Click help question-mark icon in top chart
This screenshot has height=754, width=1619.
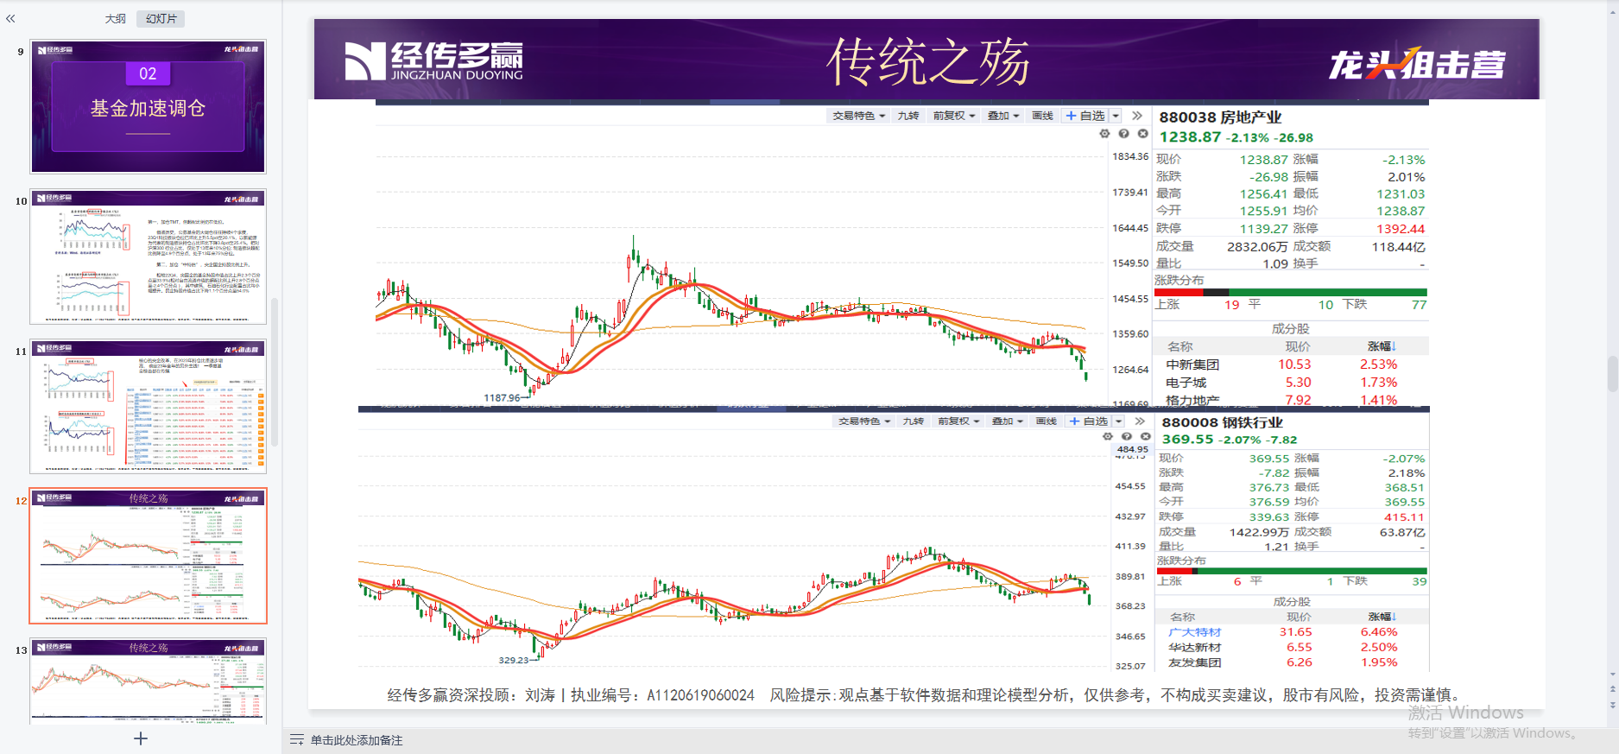[x=1123, y=134]
